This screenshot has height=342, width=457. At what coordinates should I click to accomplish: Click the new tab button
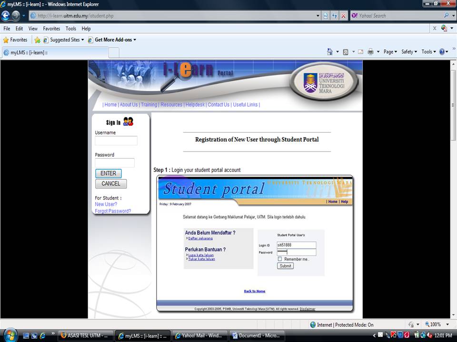tap(114, 53)
